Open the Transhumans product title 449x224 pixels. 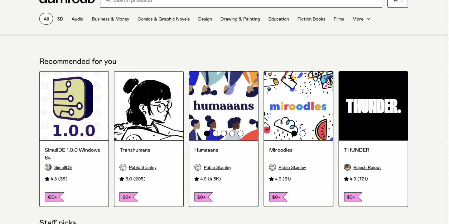click(x=135, y=150)
